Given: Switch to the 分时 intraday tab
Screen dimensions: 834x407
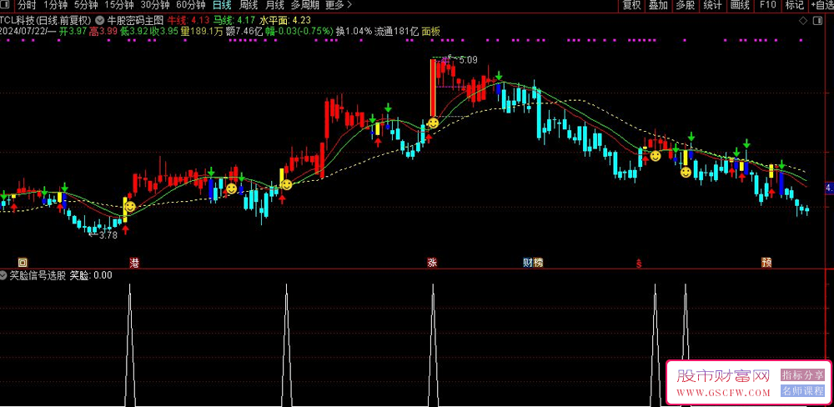Looking at the screenshot, I should tap(27, 5).
